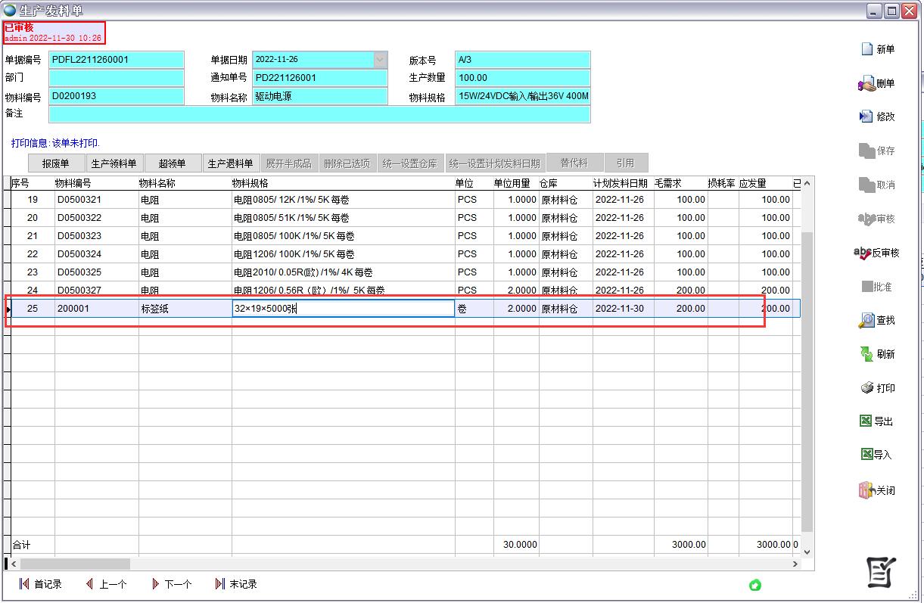Click the 新单 new document icon
This screenshot has height=603, width=924.
pos(867,49)
